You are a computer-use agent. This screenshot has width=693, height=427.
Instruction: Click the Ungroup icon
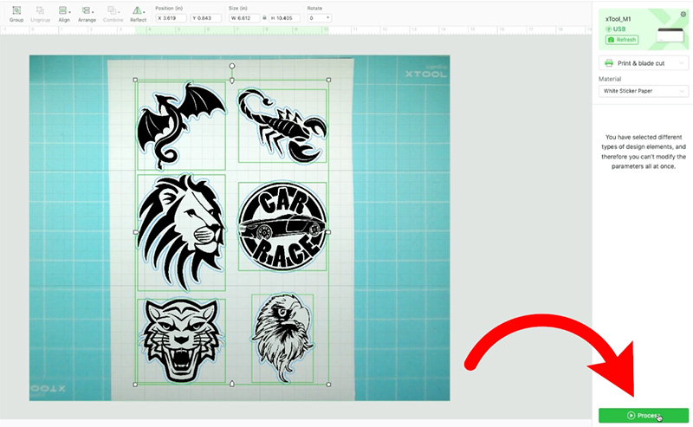[40, 12]
